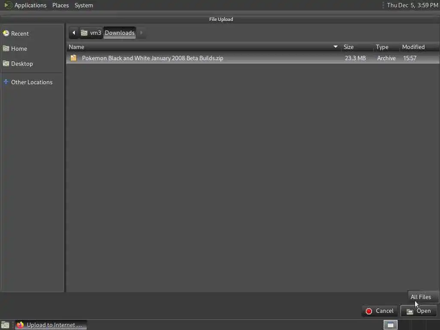Click the folder icon on Open button
Screen dimensions: 440x330
pyautogui.click(x=409, y=311)
